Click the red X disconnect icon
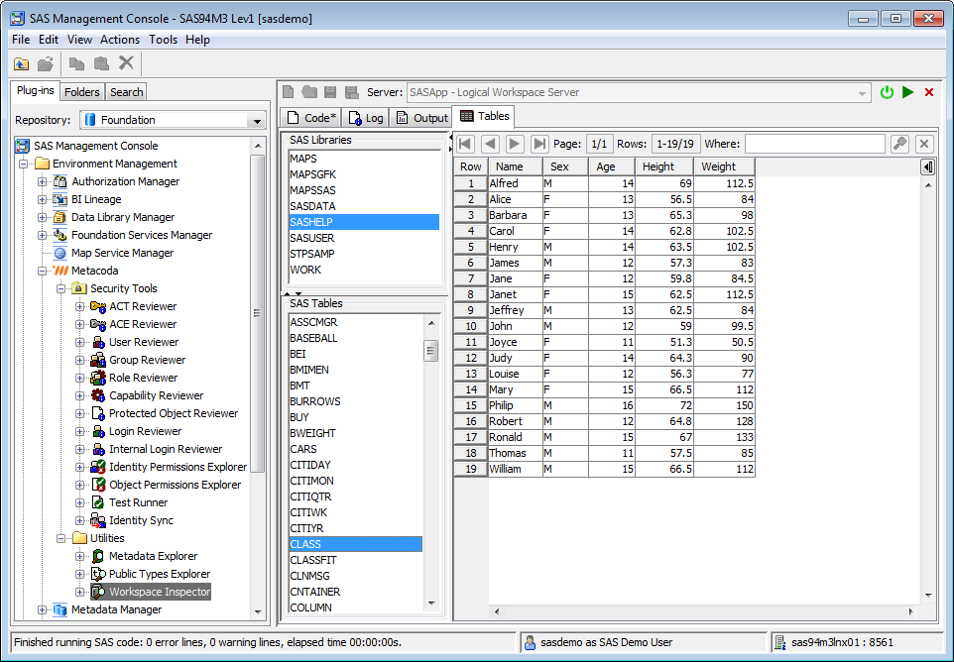This screenshot has height=662, width=954. [929, 92]
